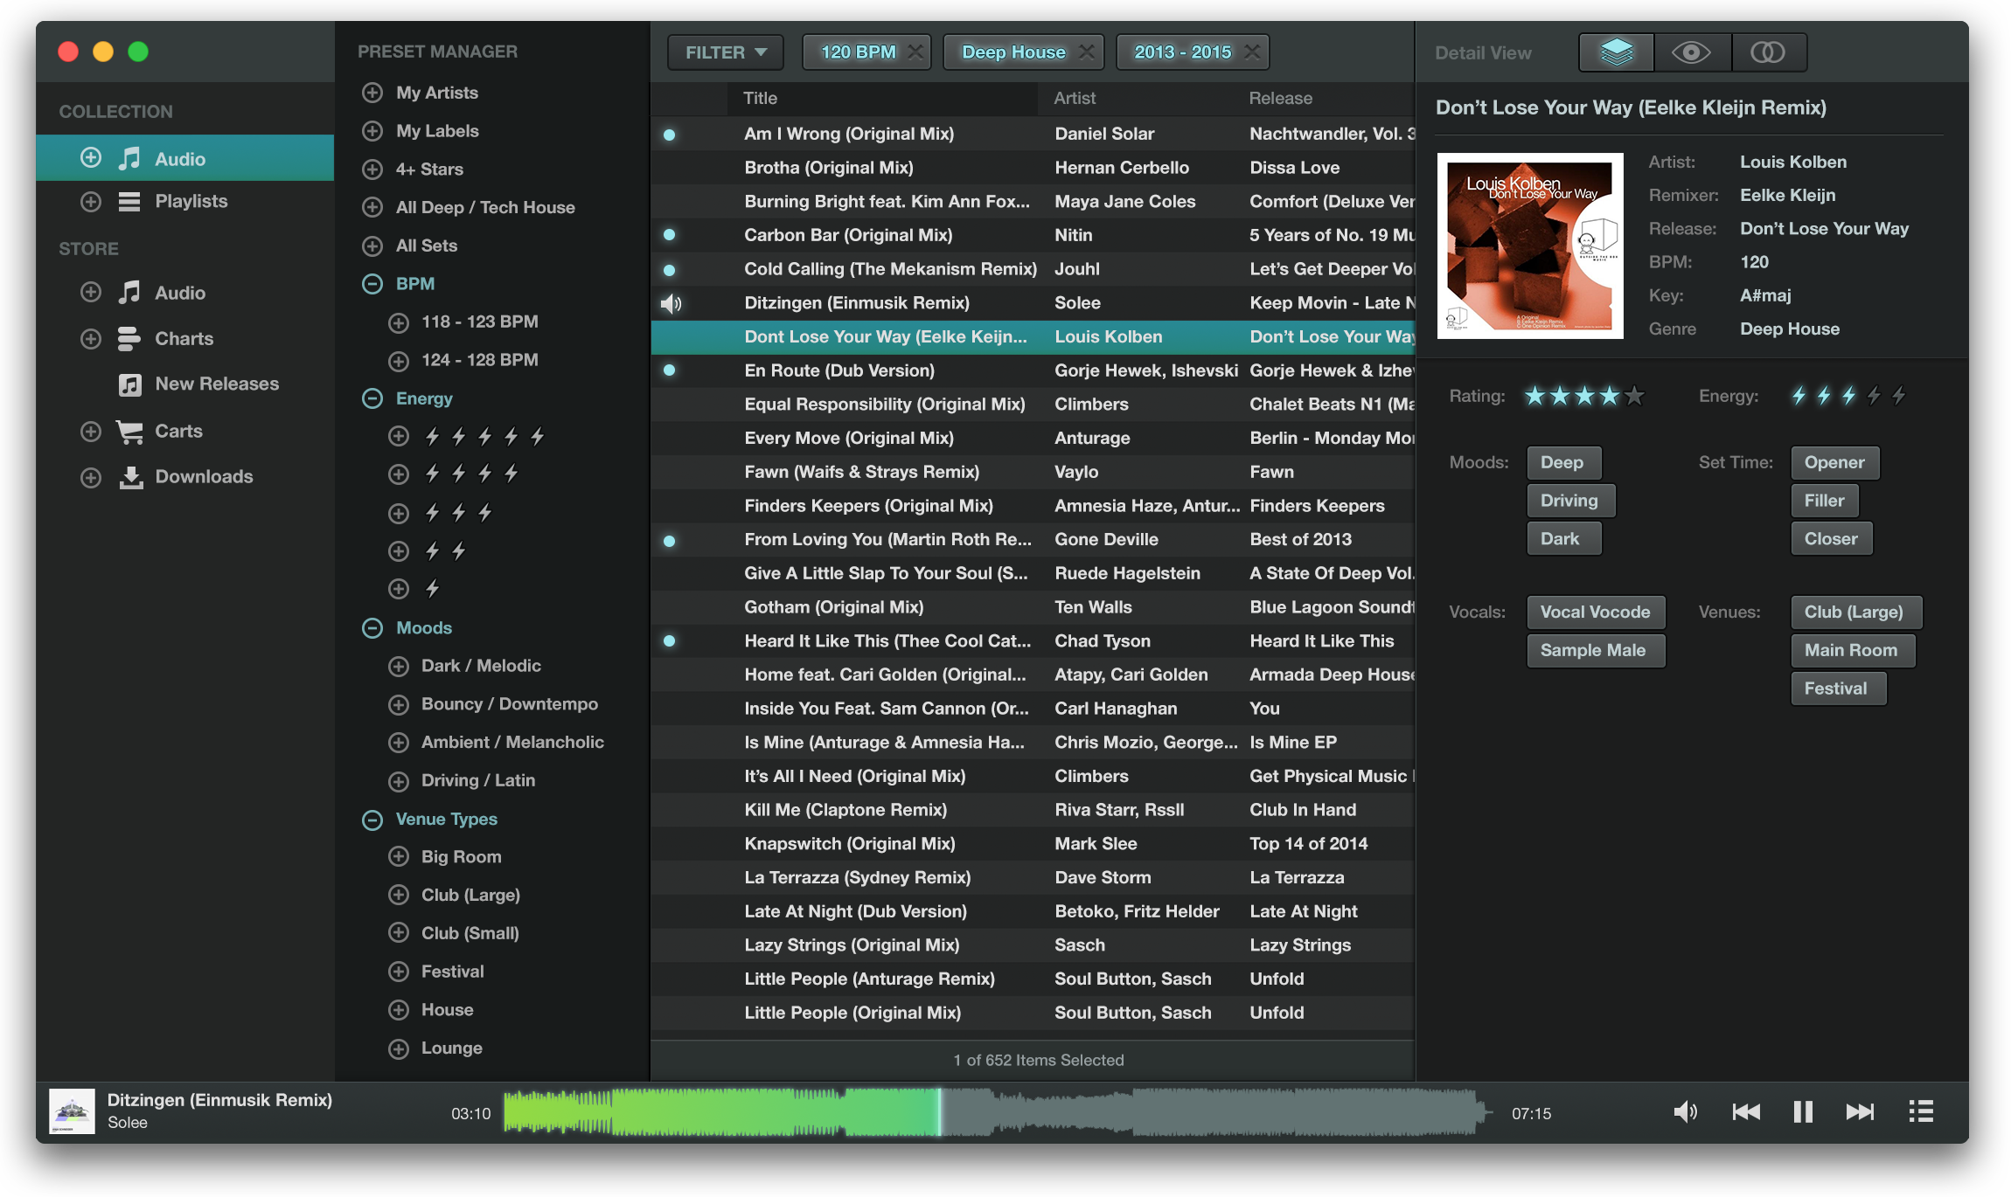Click the album artwork thumbnail in Detail View
The image size is (2011, 1197).
1530,246
